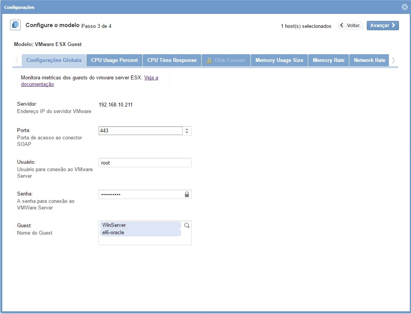Decrease the port value with down arrow

[x=187, y=133]
